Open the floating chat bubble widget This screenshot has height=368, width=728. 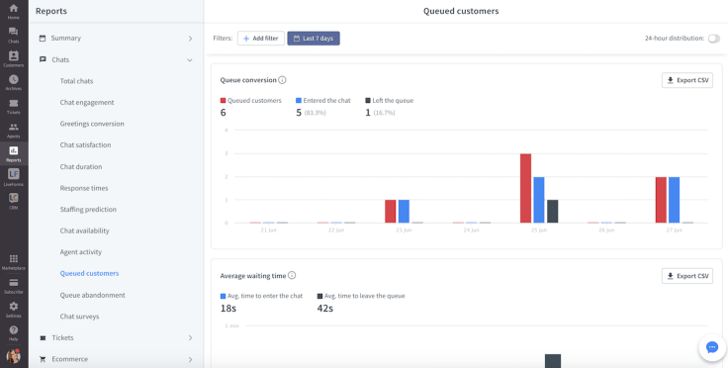coord(712,347)
